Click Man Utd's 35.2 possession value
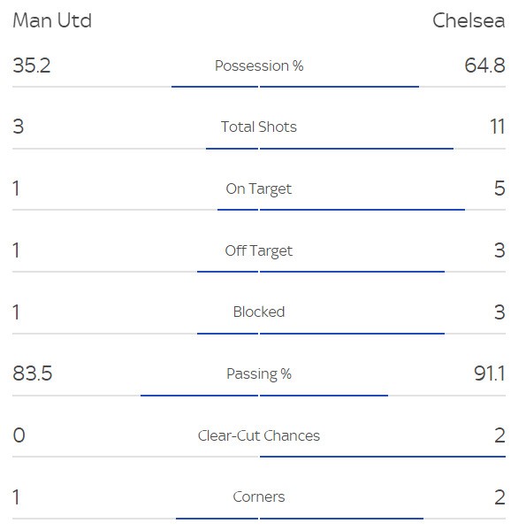This screenshot has height=531, width=526. pos(32,65)
